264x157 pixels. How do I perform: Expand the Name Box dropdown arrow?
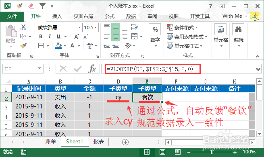(x=39, y=68)
